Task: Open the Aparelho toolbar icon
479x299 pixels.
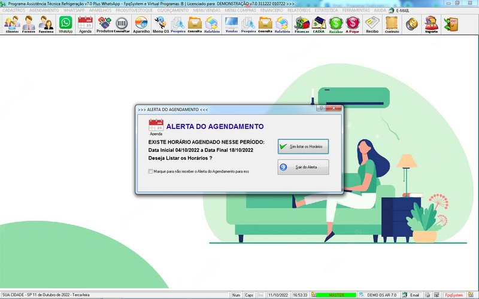Action: click(x=141, y=24)
